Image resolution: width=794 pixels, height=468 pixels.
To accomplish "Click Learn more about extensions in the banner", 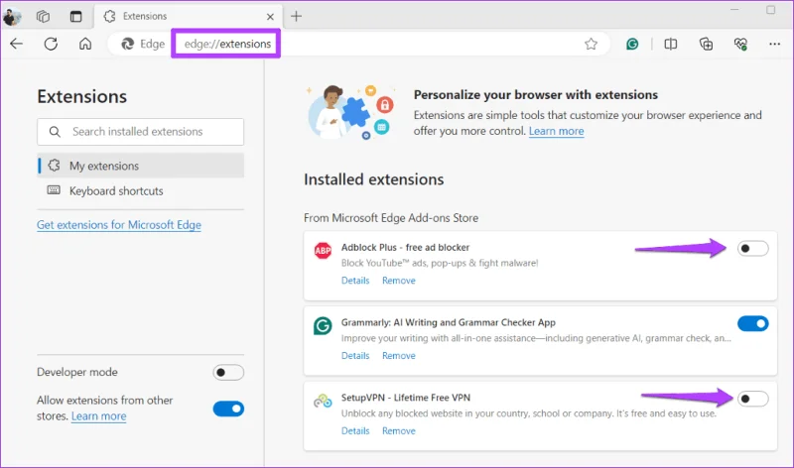I will click(x=556, y=131).
